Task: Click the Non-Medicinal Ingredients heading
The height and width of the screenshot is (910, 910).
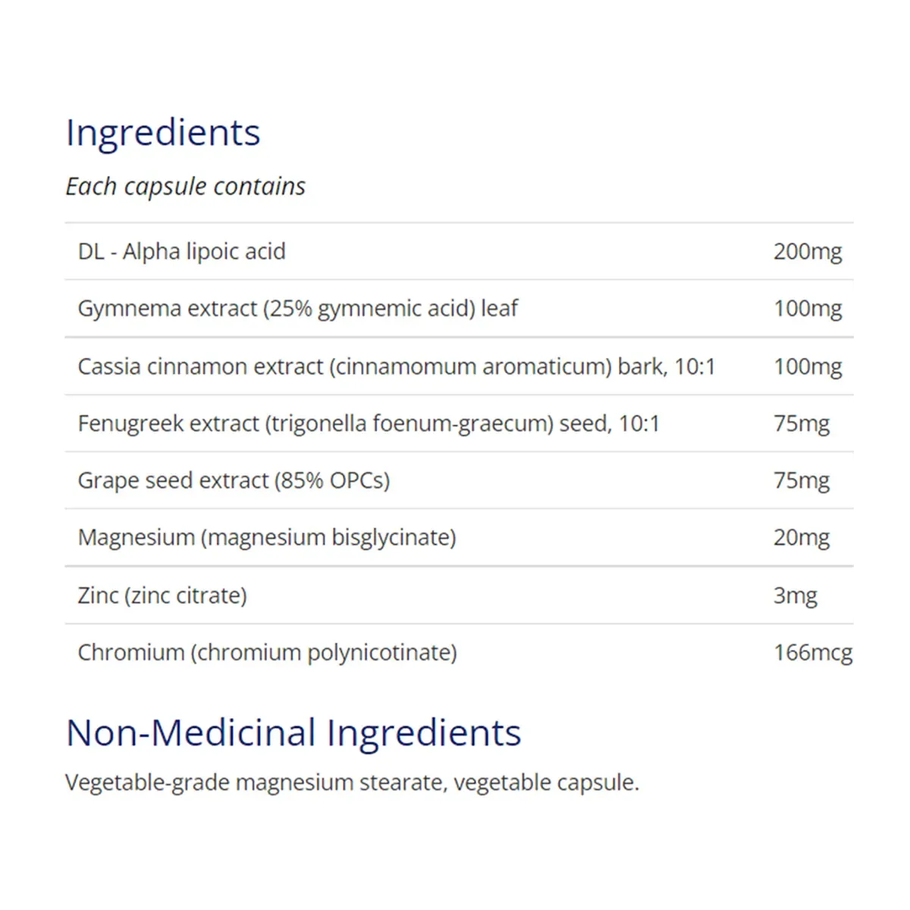Action: pos(293,733)
